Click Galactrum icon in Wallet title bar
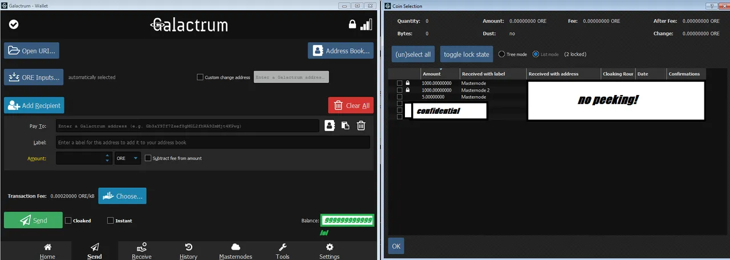The image size is (730, 260). point(4,5)
